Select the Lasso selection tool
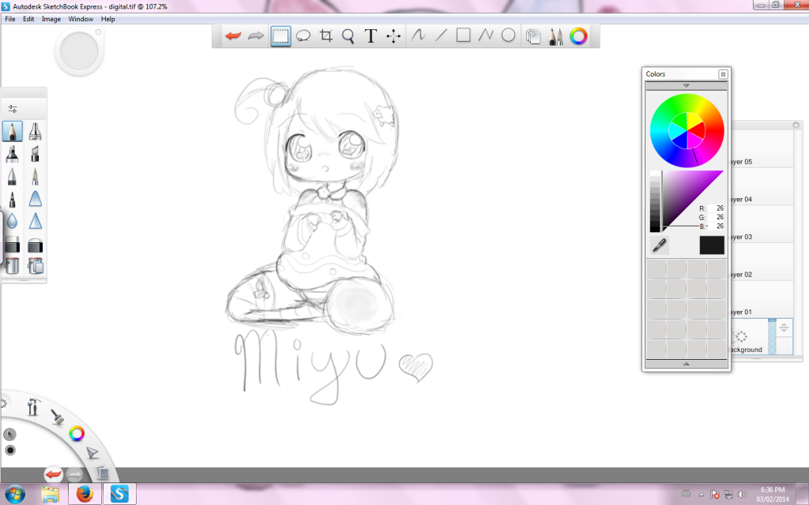This screenshot has height=505, width=809. click(303, 36)
